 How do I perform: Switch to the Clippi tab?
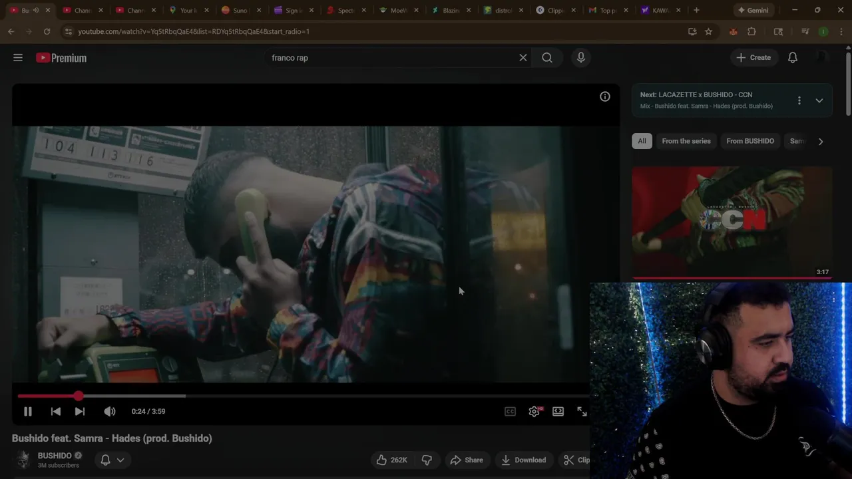555,10
